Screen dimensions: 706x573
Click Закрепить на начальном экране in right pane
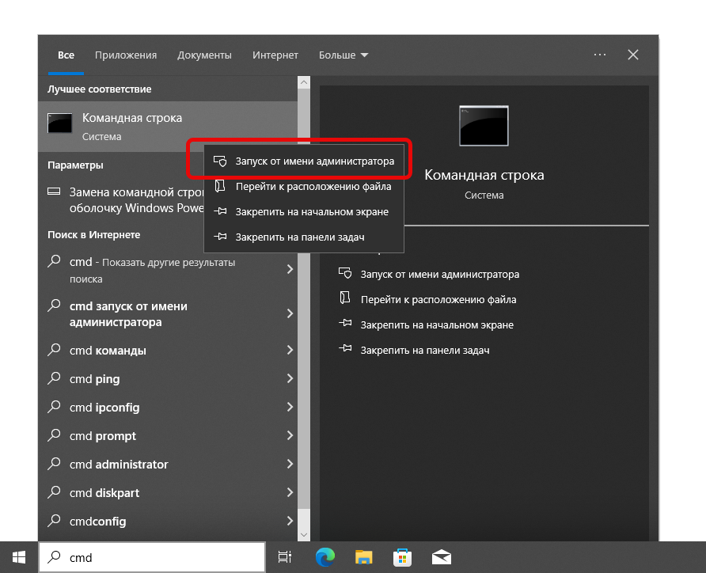[436, 325]
